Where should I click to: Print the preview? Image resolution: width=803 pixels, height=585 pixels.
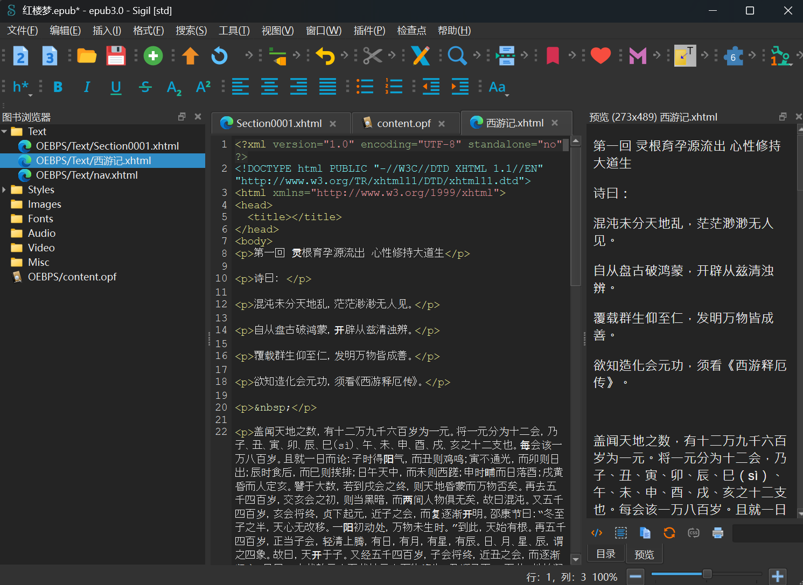(718, 533)
